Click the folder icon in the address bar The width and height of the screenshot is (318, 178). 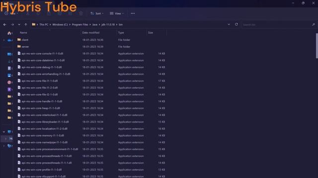pos(34,24)
